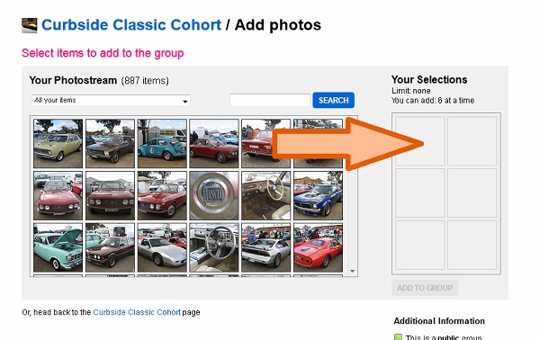Pick the red sports coupe thumbnail

(318, 247)
